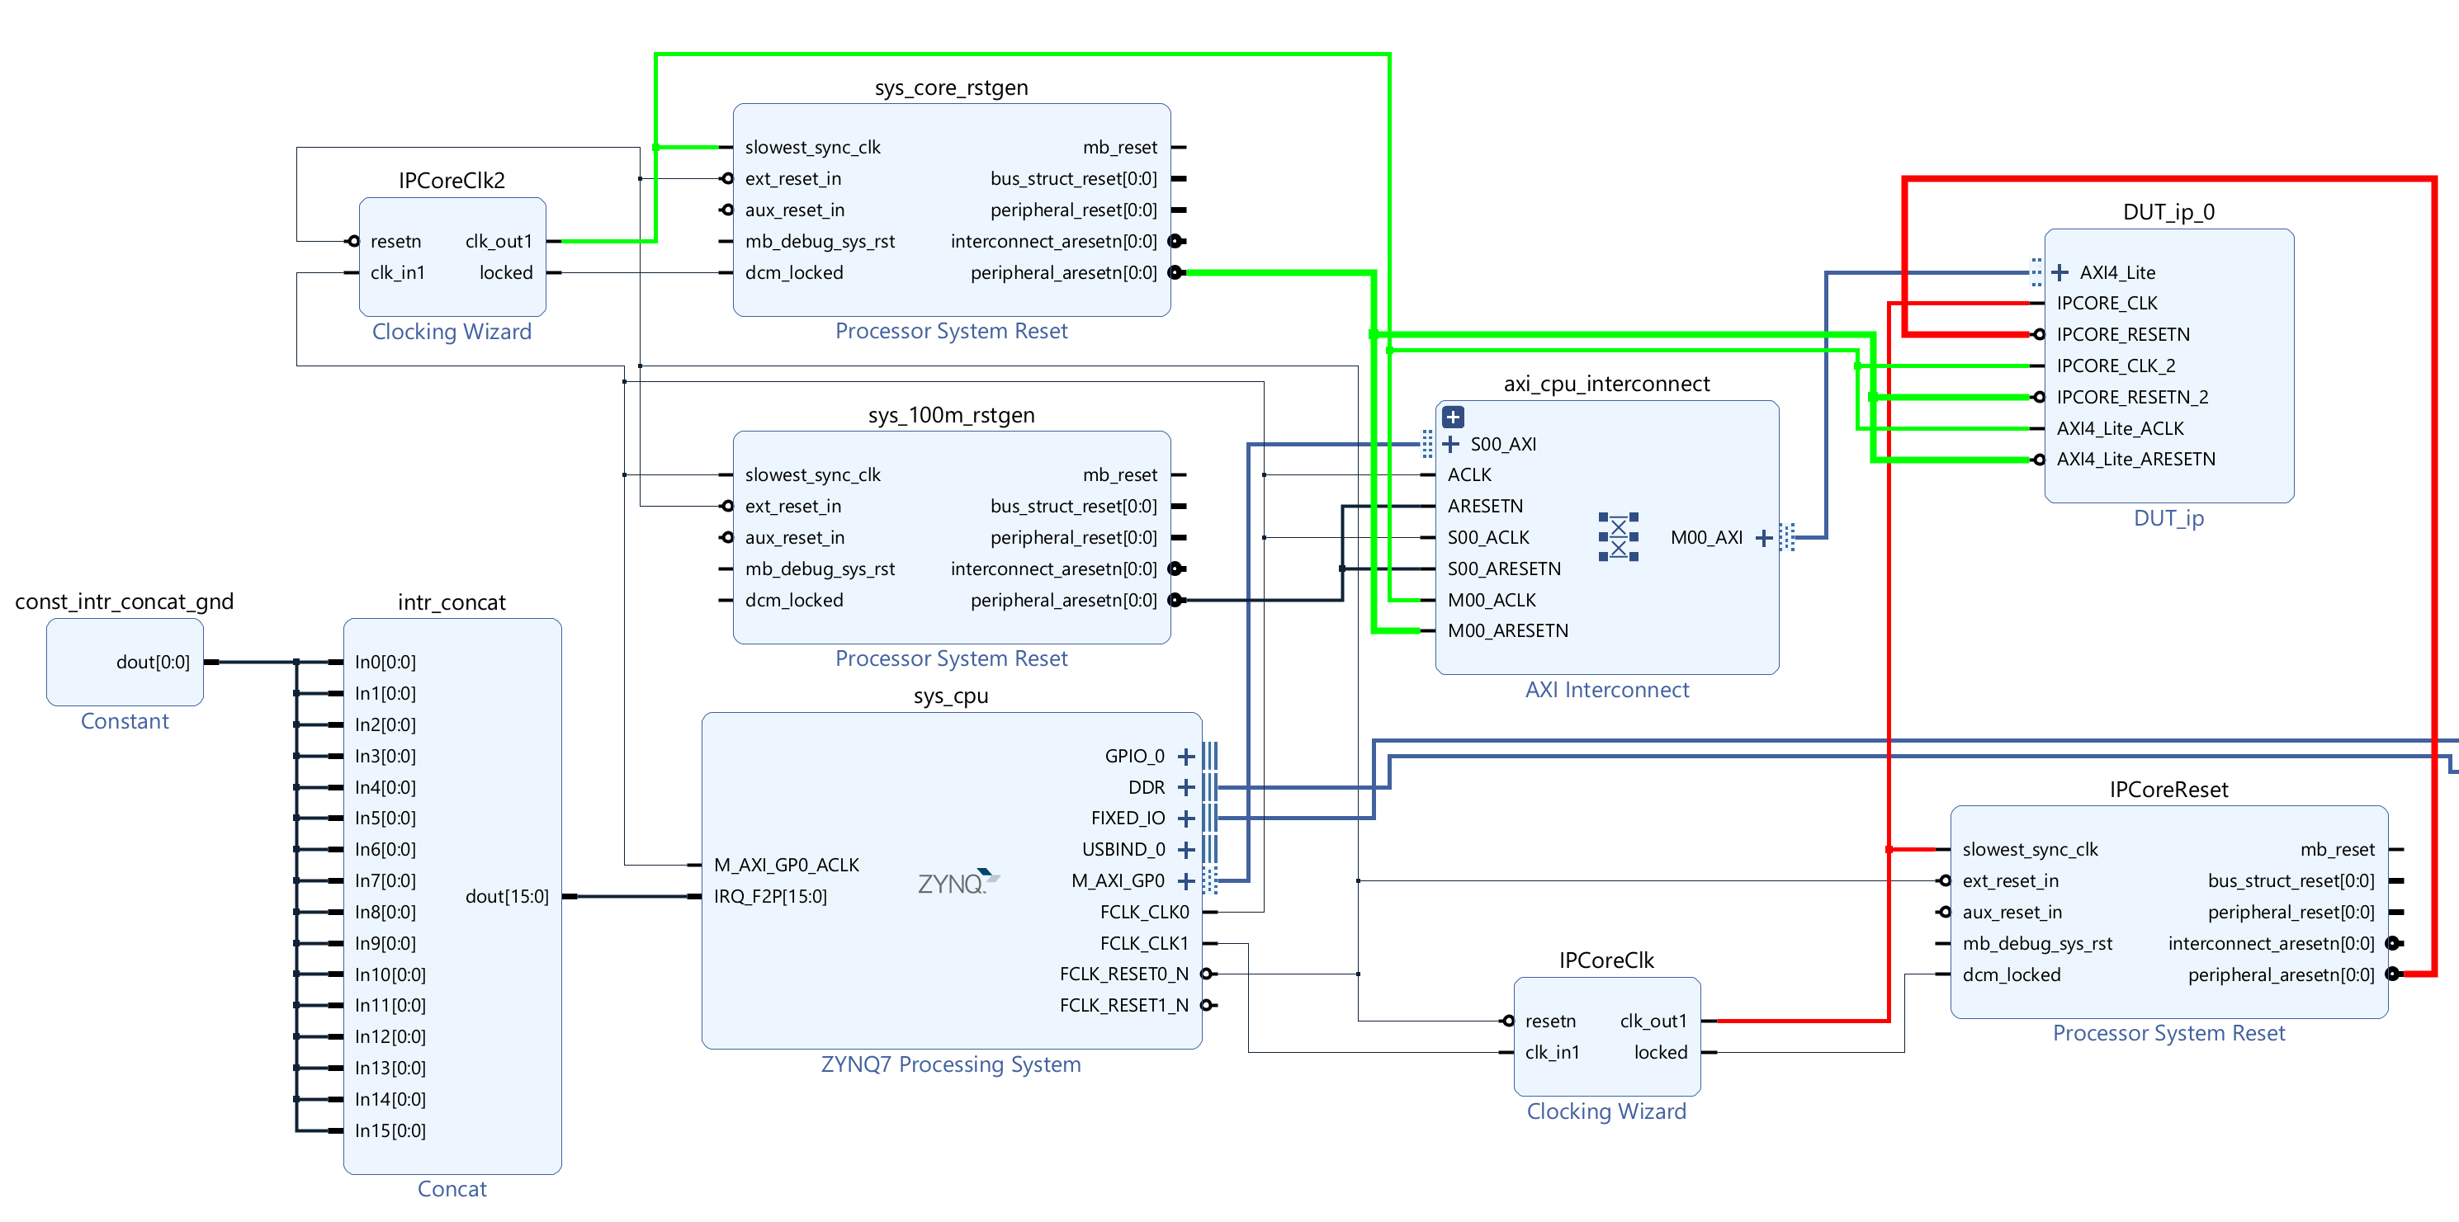Image resolution: width=2459 pixels, height=1222 pixels.
Task: Expand the S00_AXI interface port
Action: (1451, 445)
